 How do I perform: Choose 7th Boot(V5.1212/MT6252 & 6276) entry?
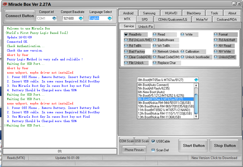click(165, 96)
